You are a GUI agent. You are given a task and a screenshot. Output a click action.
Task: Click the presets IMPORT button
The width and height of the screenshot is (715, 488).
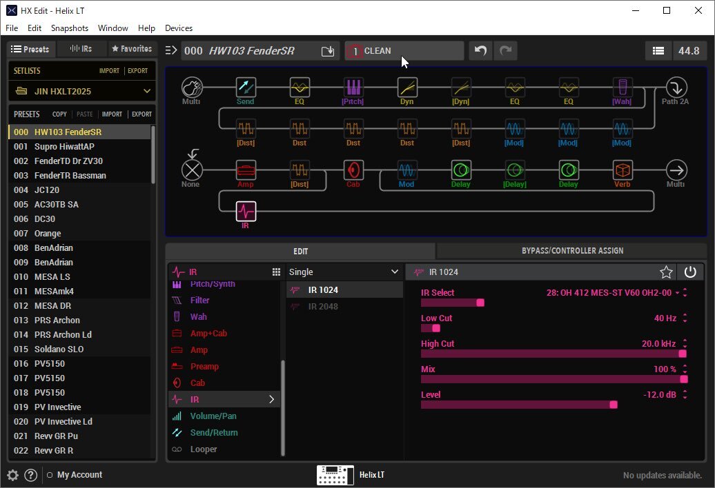[112, 114]
